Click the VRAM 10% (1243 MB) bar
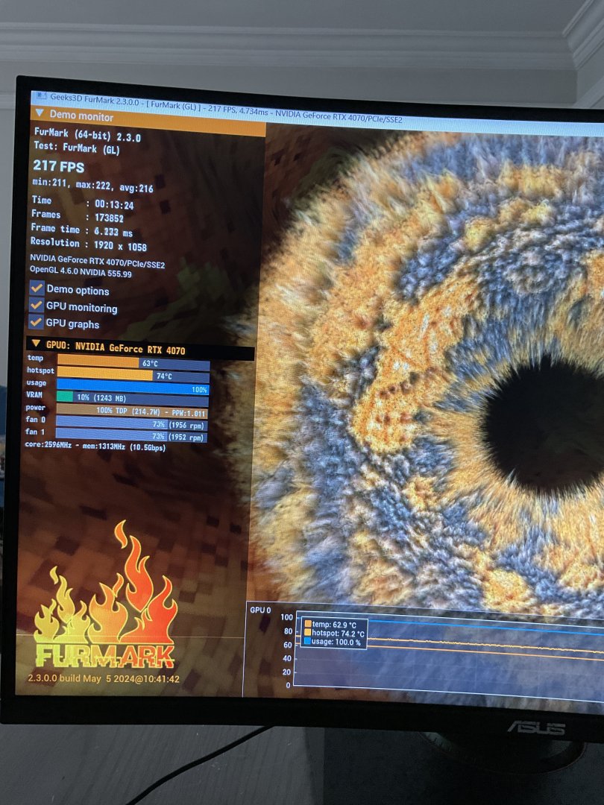The width and height of the screenshot is (604, 805). tap(133, 400)
